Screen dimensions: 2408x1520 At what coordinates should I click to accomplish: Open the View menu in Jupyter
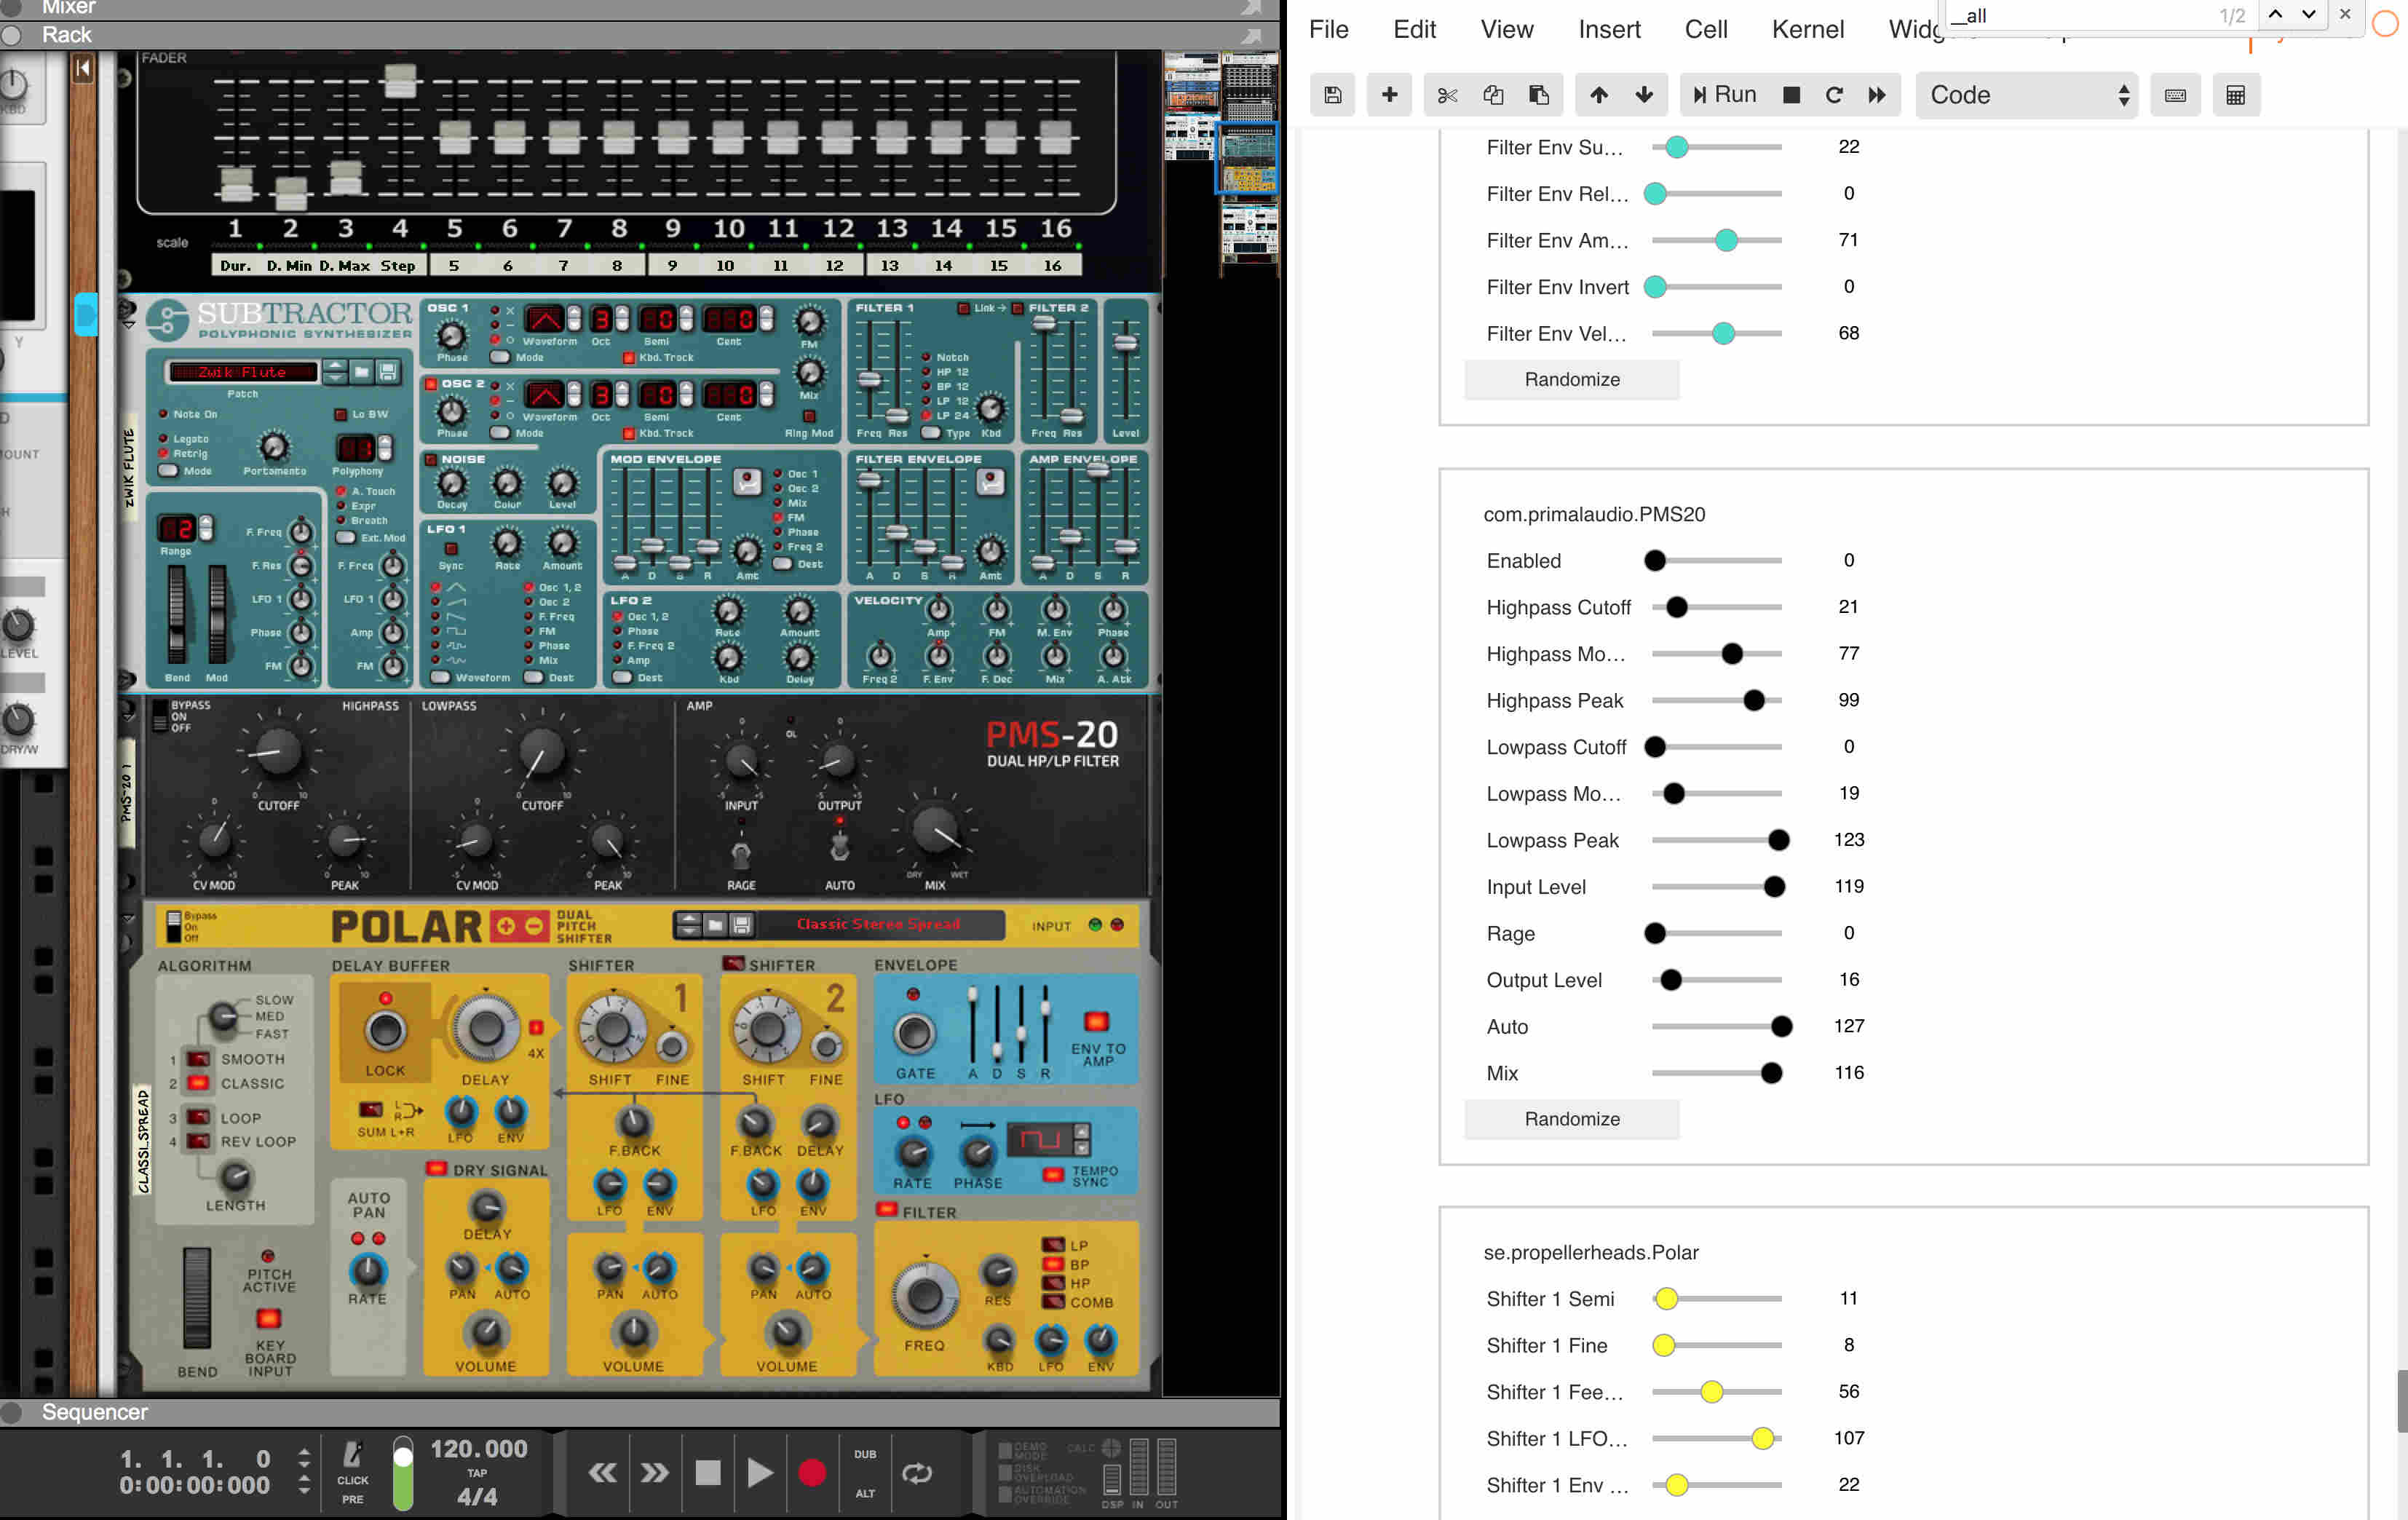click(x=1506, y=30)
